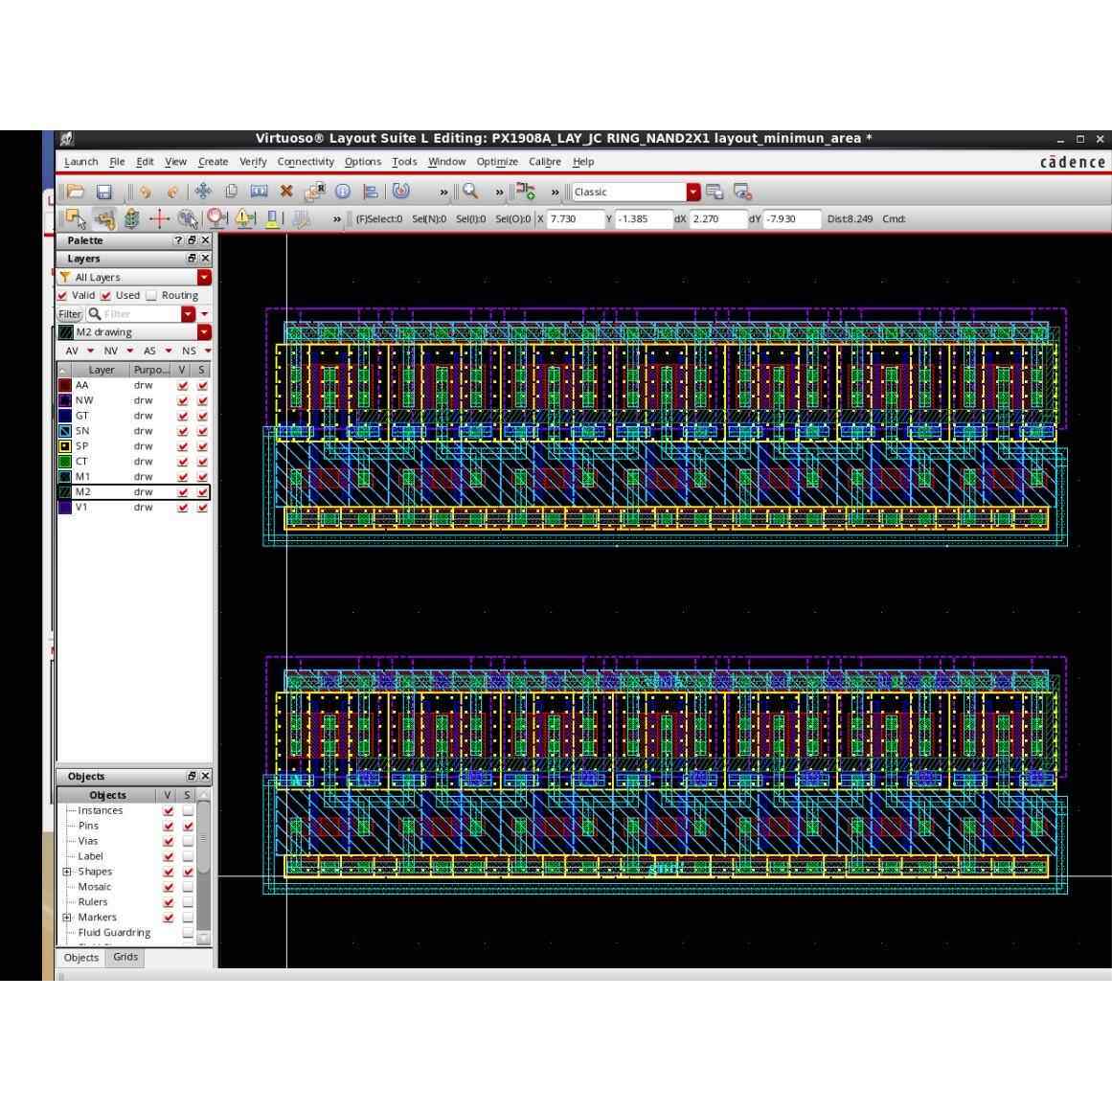The height and width of the screenshot is (1112, 1112).
Task: Open the Classic workspace dropdown
Action: point(692,193)
